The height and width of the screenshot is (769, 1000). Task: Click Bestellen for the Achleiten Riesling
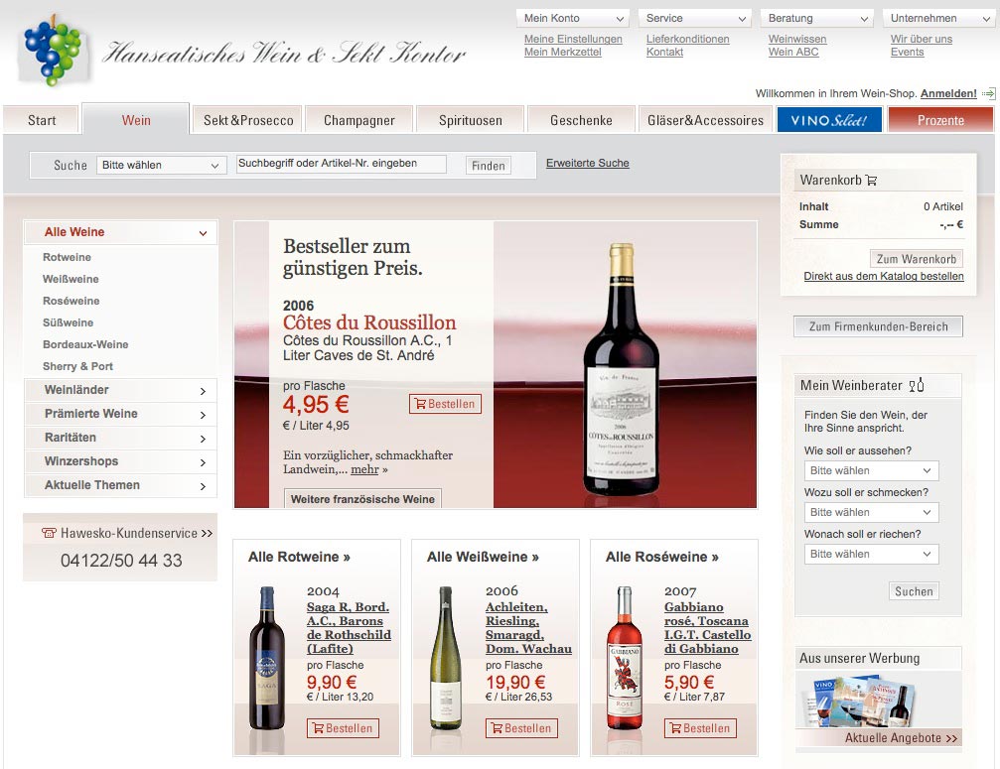tap(521, 728)
